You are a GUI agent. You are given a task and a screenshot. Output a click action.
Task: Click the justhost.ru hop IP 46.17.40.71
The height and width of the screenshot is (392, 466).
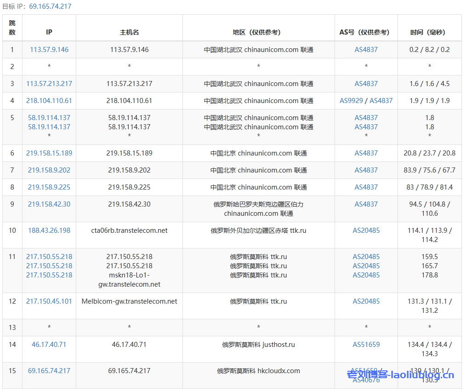tap(49, 344)
